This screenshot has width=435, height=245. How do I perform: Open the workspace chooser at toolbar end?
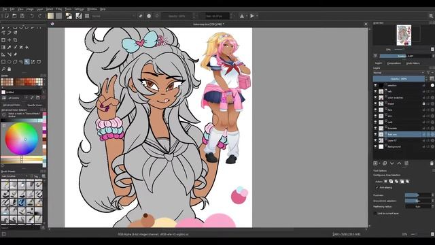point(431,16)
